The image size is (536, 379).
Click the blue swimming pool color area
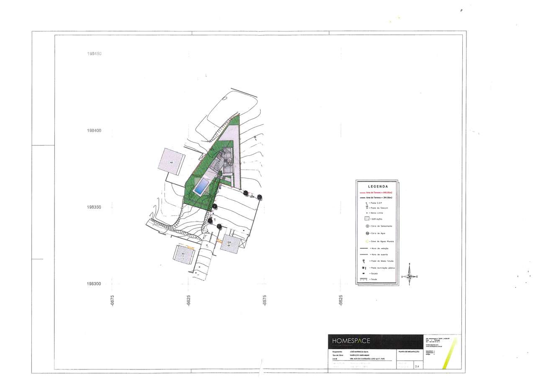click(x=202, y=186)
